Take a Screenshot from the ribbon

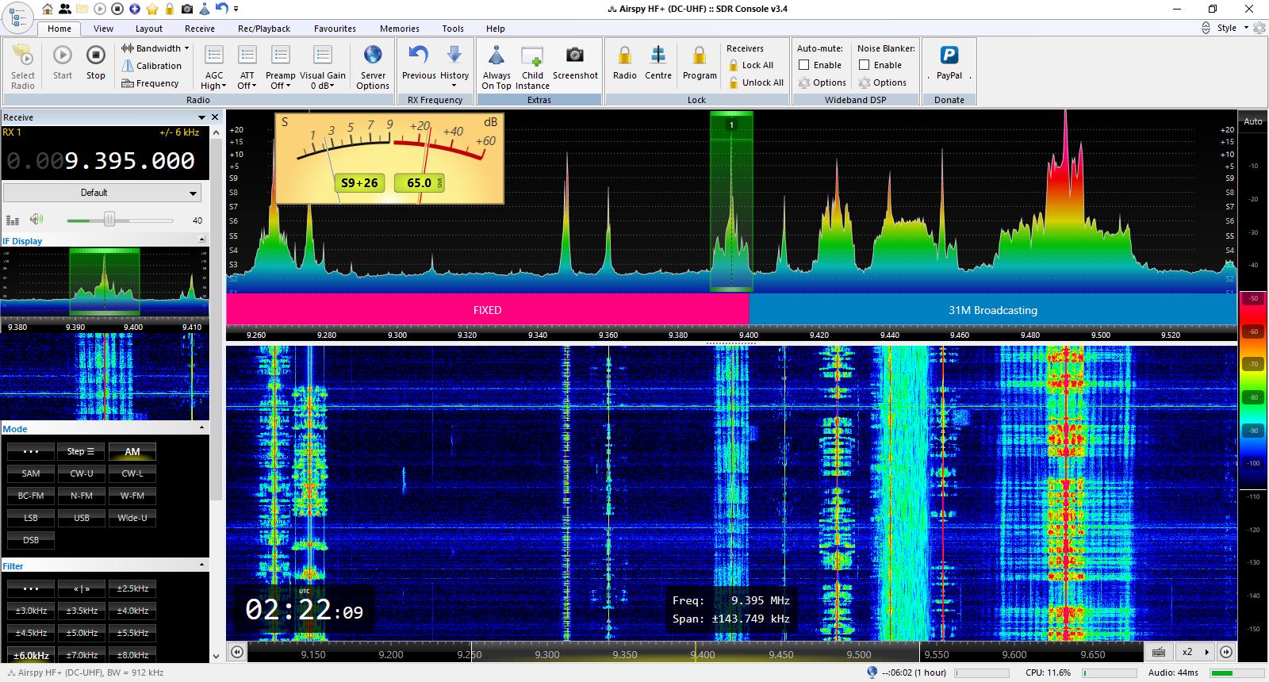pyautogui.click(x=575, y=63)
